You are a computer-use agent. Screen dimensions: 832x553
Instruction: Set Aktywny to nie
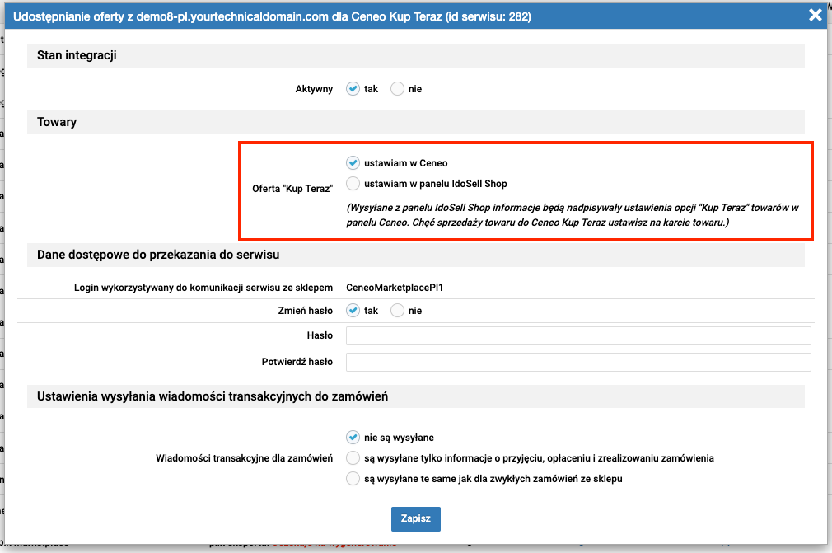(x=397, y=89)
